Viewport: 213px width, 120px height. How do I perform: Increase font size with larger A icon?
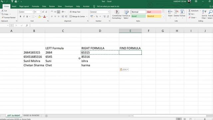click(43, 12)
